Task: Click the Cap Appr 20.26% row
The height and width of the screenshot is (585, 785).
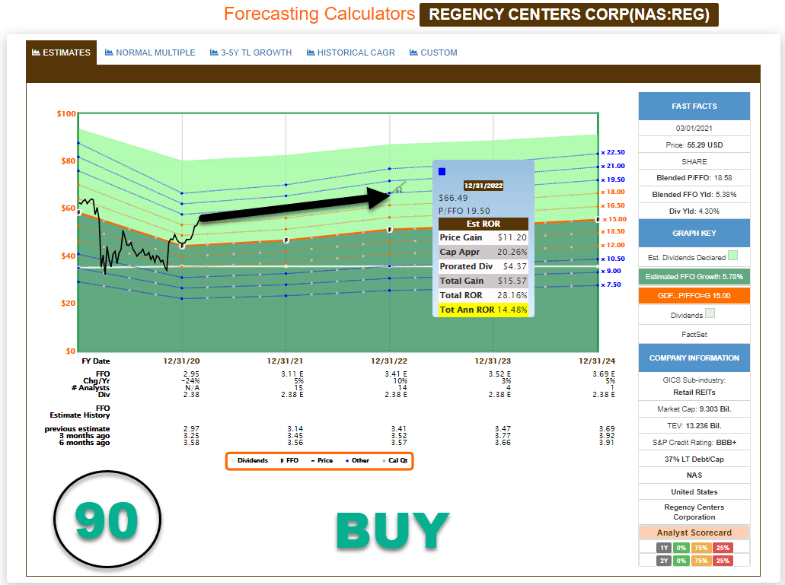Action: [483, 252]
